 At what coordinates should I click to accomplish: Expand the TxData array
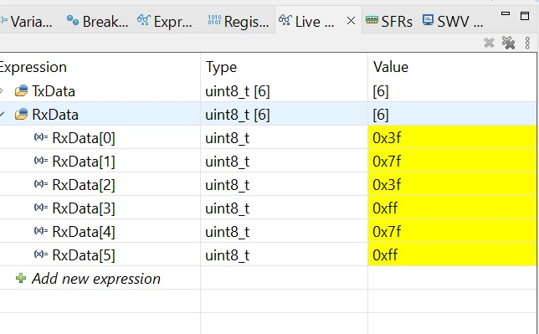[2, 91]
